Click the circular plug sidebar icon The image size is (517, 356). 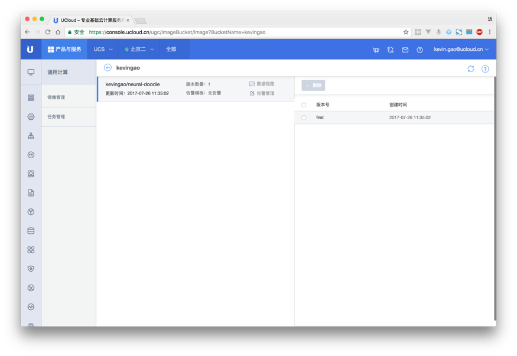[31, 155]
